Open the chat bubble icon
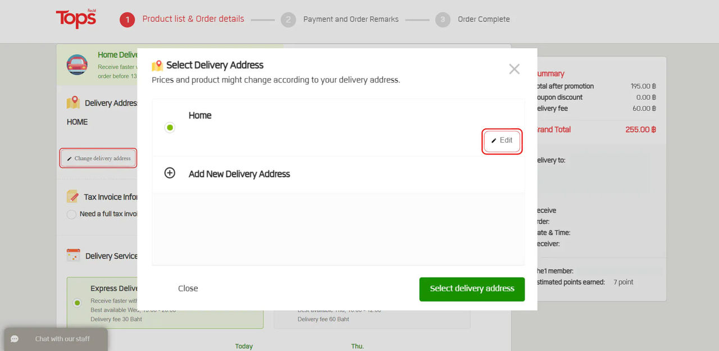719x351 pixels. pos(15,339)
